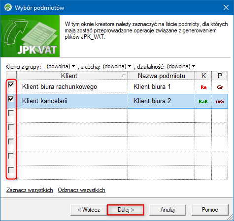Click the JPK VAT banner image
Viewport: 234px width, 221px height.
pos(30,36)
